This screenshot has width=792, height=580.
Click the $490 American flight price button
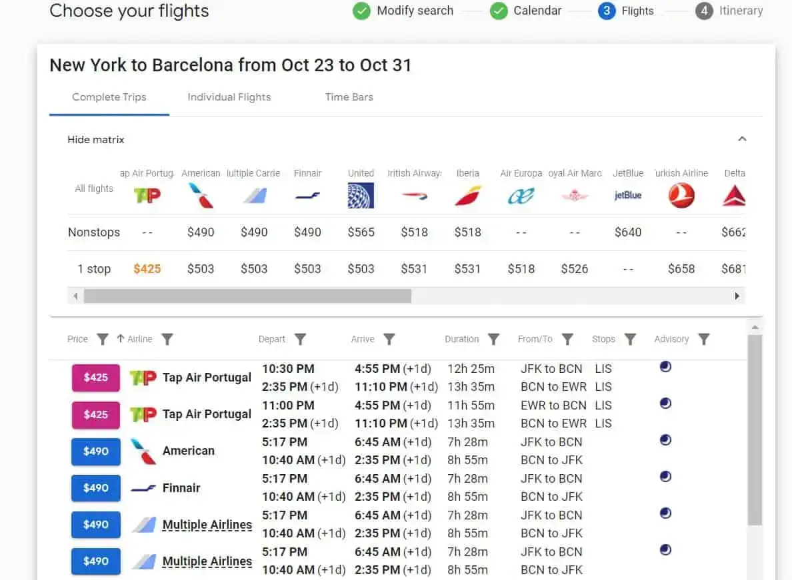click(96, 451)
